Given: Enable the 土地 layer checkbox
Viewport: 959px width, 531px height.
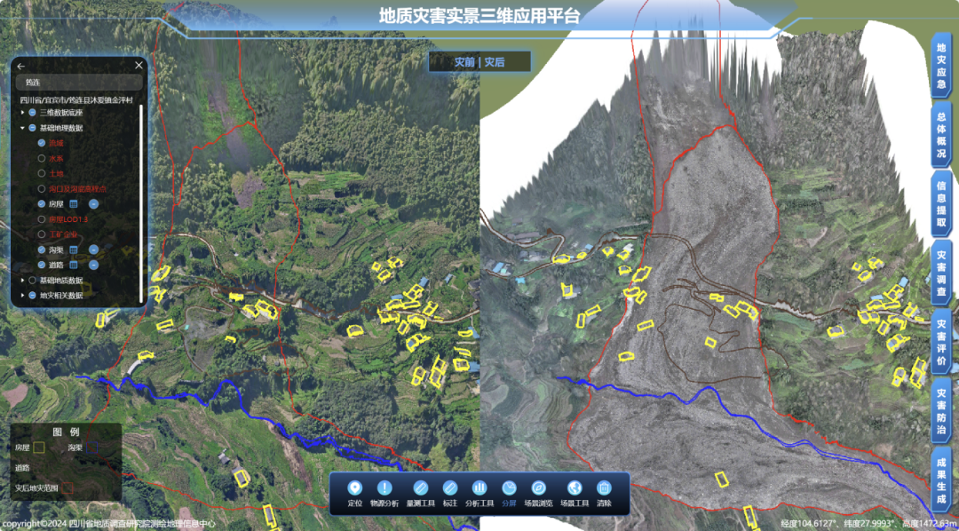Looking at the screenshot, I should pyautogui.click(x=42, y=173).
